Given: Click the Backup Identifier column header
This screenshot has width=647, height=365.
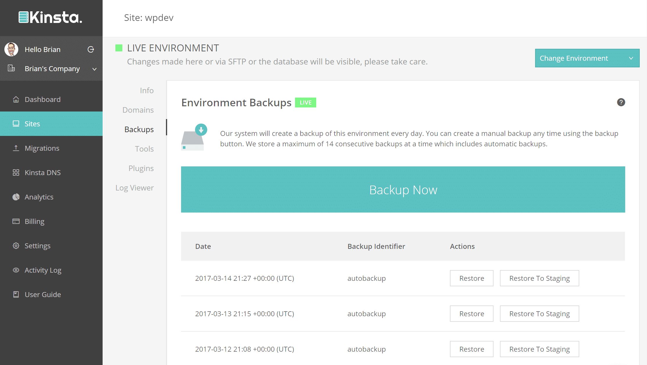Looking at the screenshot, I should [376, 246].
